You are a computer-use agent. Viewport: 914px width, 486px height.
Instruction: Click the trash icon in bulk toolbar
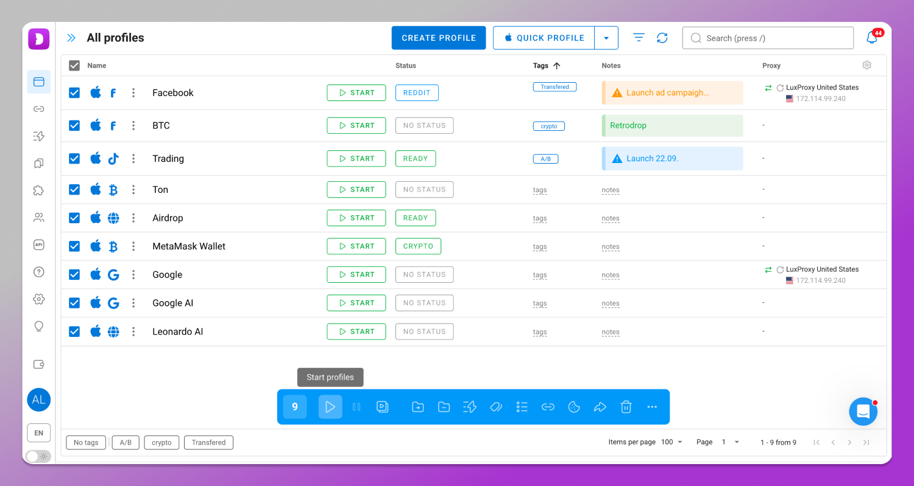(626, 407)
